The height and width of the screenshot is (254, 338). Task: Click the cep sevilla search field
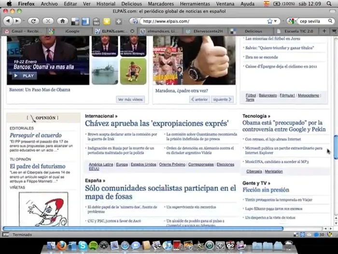(x=312, y=21)
